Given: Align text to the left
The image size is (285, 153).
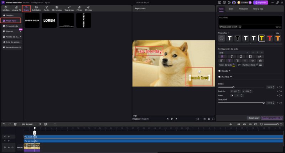Looking at the screenshot, I should point(221,61).
